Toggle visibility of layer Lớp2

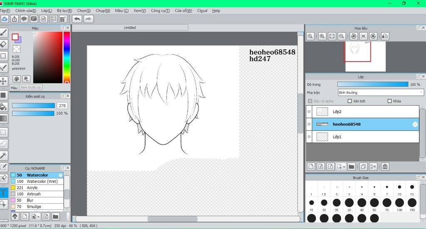tap(309, 111)
